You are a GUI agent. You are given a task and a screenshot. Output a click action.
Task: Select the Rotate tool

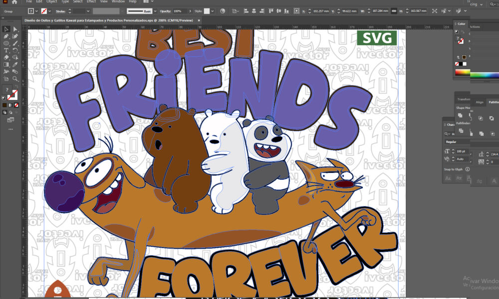(x=15, y=50)
